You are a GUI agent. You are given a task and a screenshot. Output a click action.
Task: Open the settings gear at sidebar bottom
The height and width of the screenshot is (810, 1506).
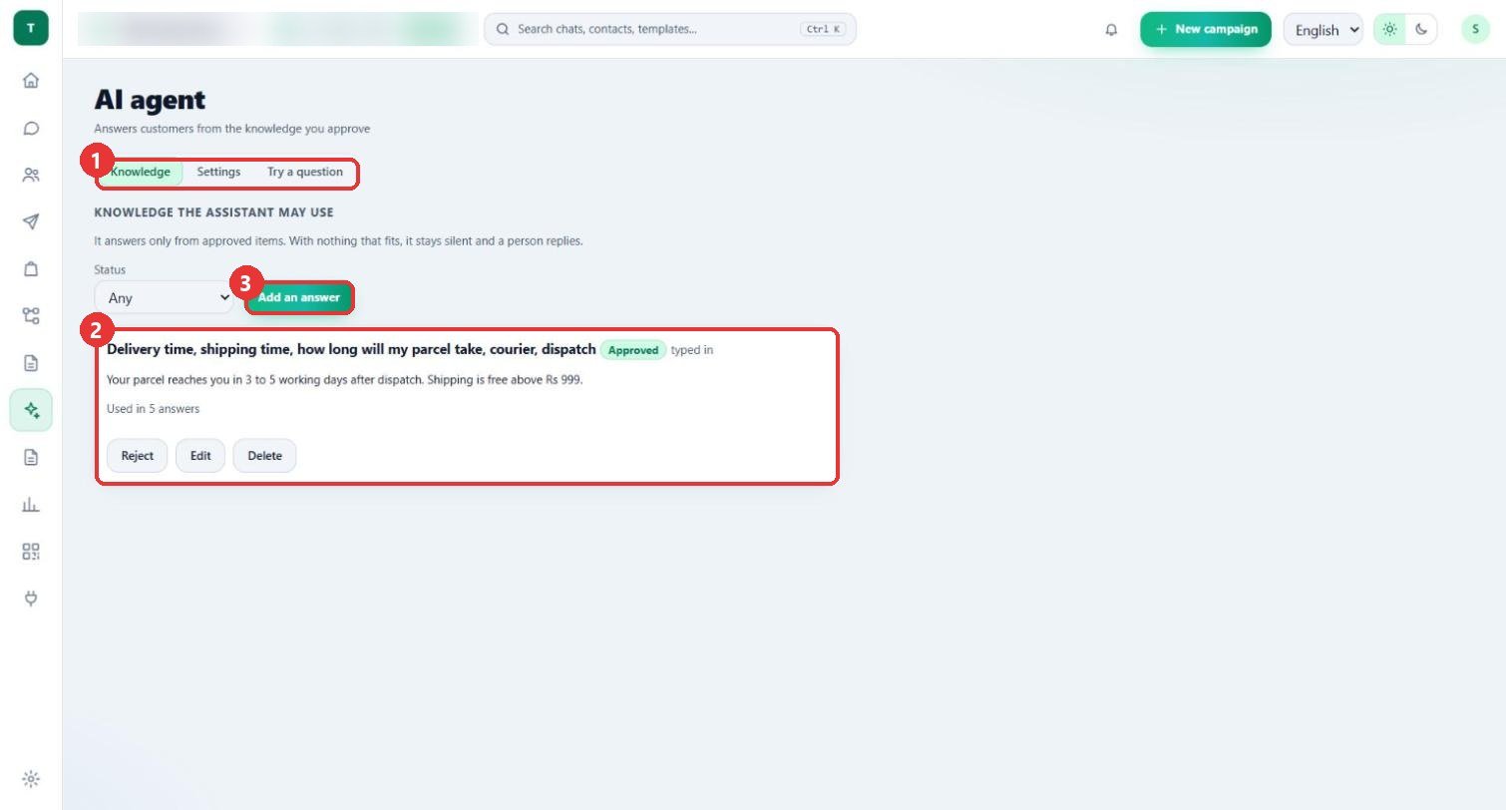(x=31, y=779)
